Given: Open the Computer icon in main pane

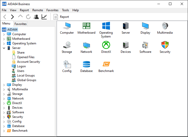Looking at the screenshot, I should [x=67, y=26].
